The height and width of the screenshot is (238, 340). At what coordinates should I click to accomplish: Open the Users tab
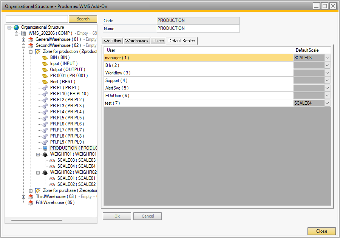tap(158, 41)
